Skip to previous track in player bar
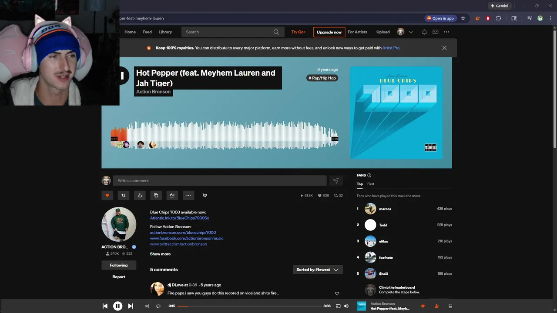 pos(105,306)
